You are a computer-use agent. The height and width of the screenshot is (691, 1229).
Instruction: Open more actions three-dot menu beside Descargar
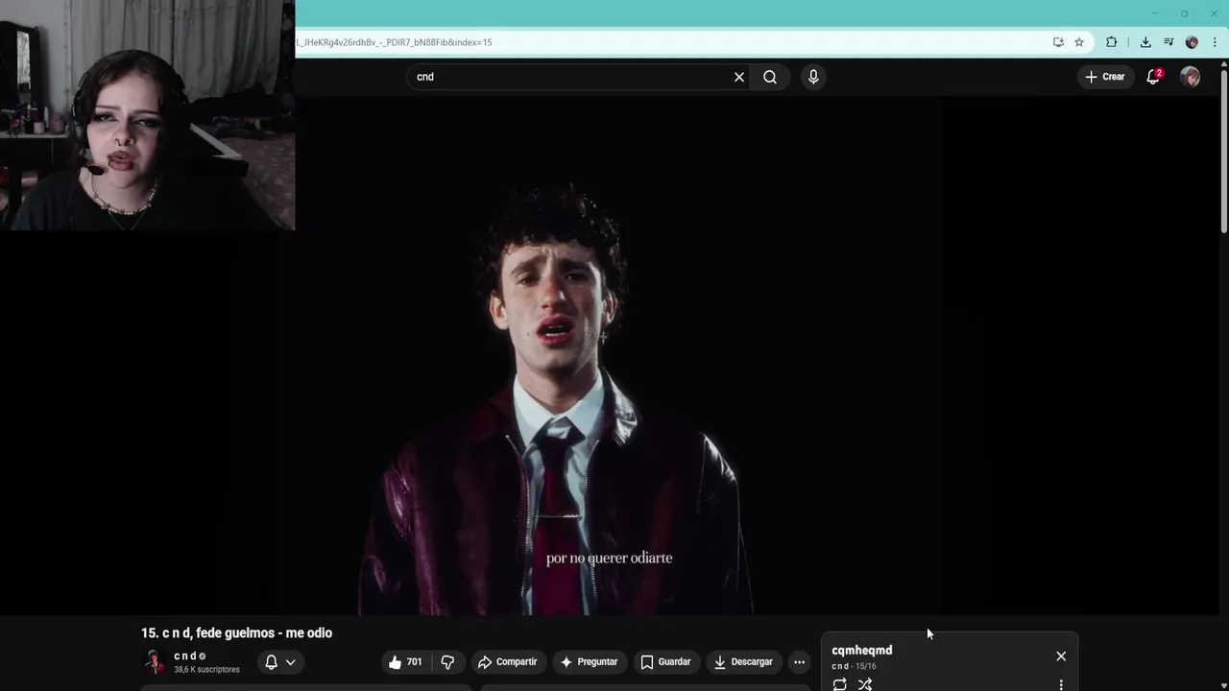tap(799, 661)
